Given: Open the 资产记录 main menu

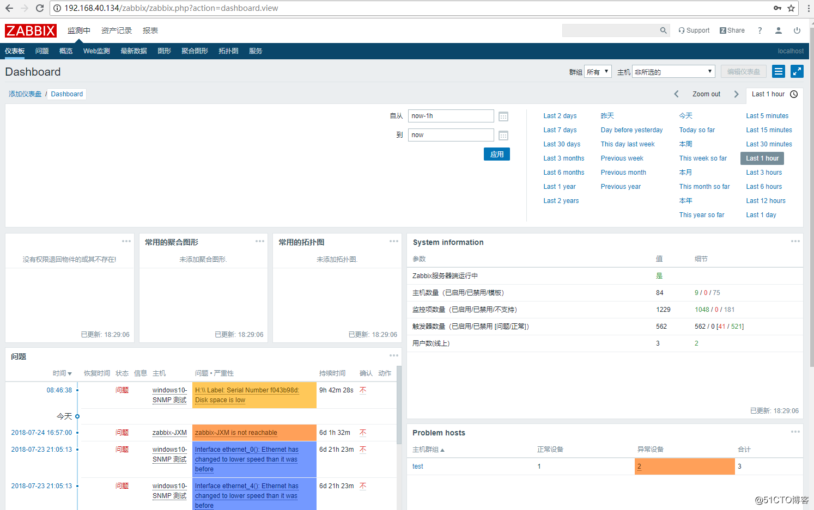Looking at the screenshot, I should (x=117, y=30).
